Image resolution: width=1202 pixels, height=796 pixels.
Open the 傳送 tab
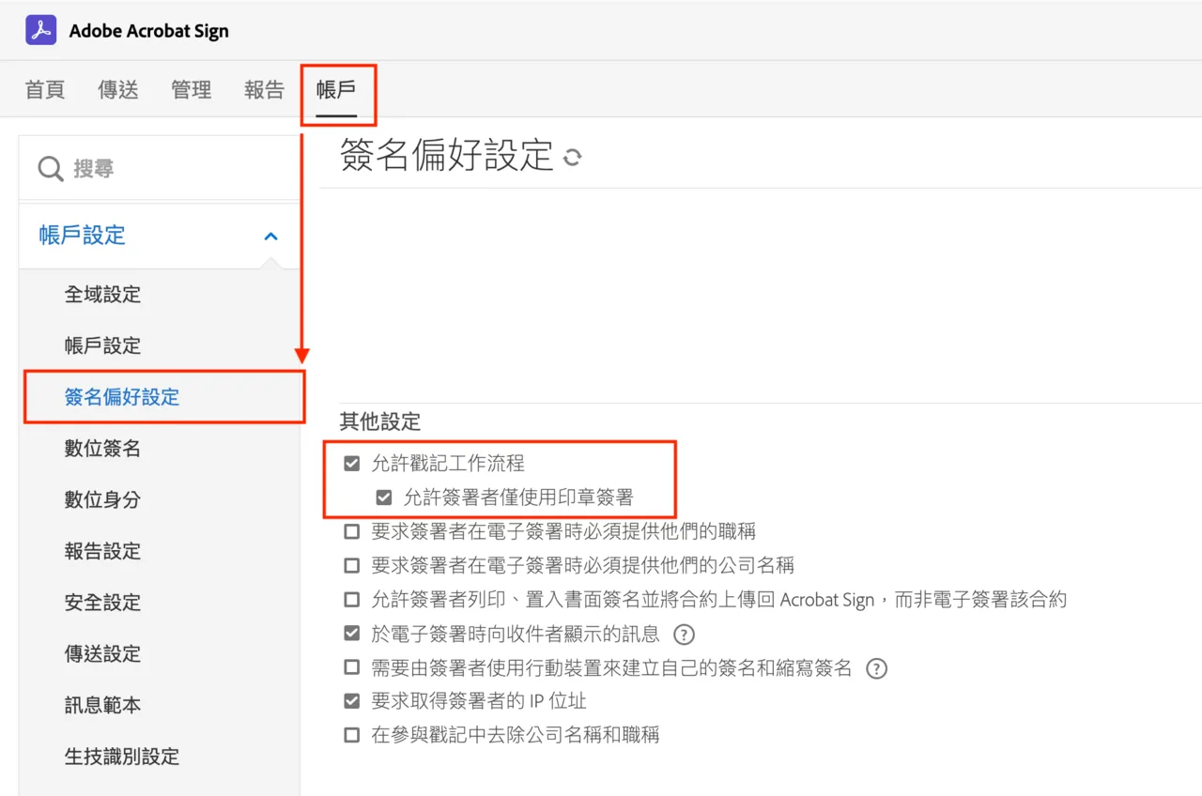(118, 90)
